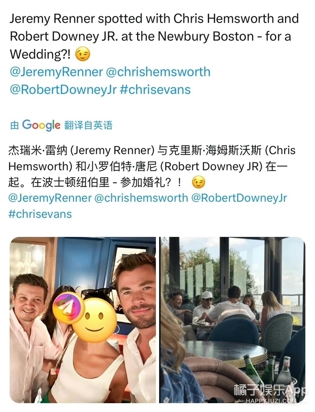The width and height of the screenshot is (315, 412).
Task: Open the @chrishemsworth mention in the translated text
Action: [x=141, y=198]
